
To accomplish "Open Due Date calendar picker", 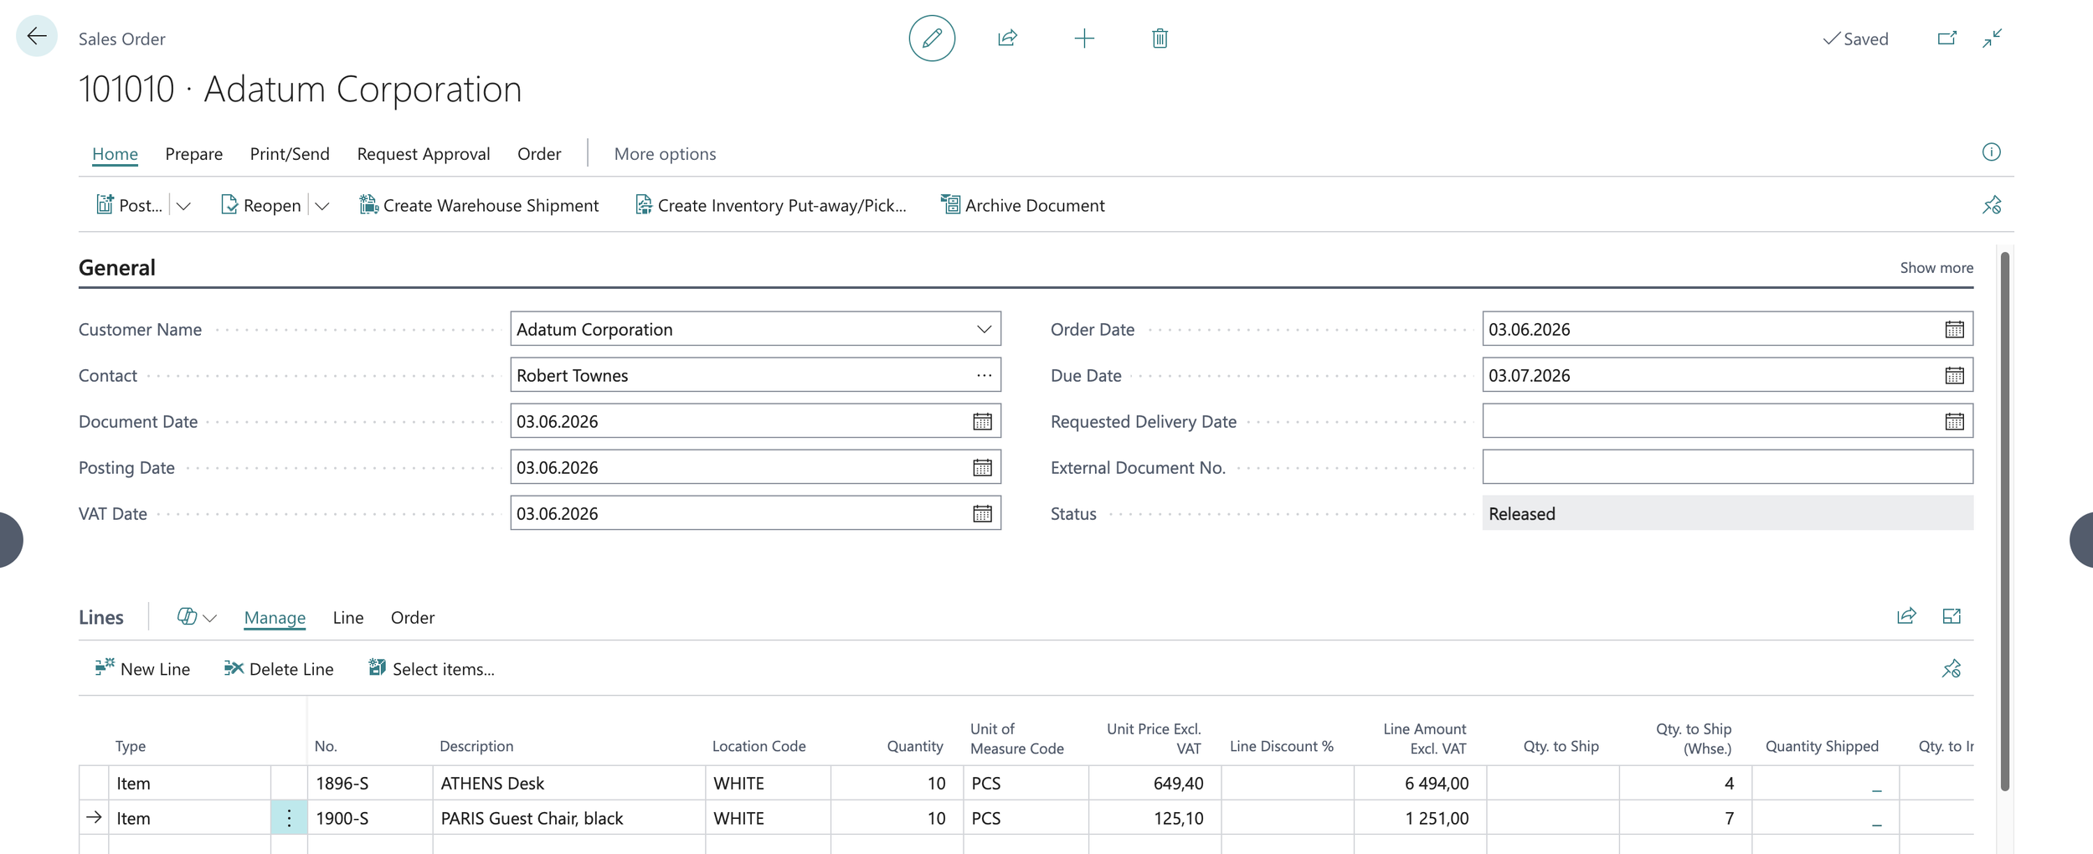I will (x=1954, y=375).
